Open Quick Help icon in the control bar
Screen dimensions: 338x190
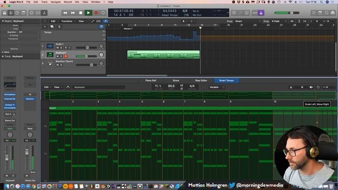(17, 13)
